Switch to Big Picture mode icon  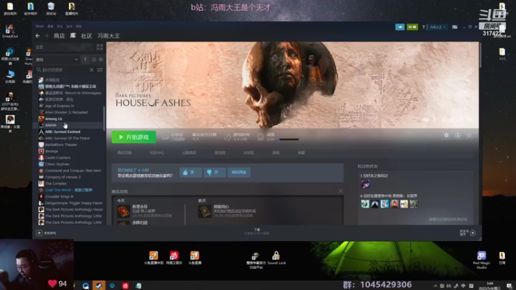point(455,27)
